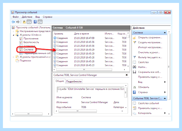Viewport: 182px width, 131px height.
Task: Expand 'Журналы приложений и сл' tree node
Action: 14,57
